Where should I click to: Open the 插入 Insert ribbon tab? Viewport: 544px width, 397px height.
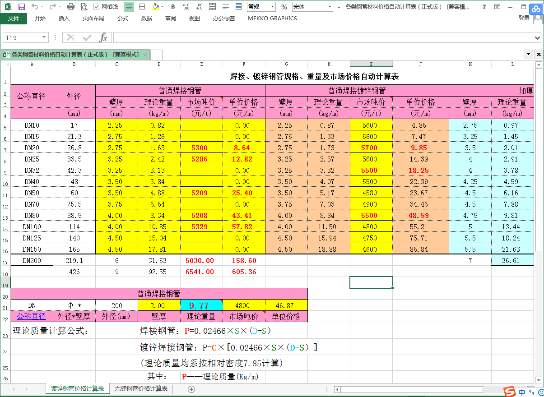(x=64, y=18)
